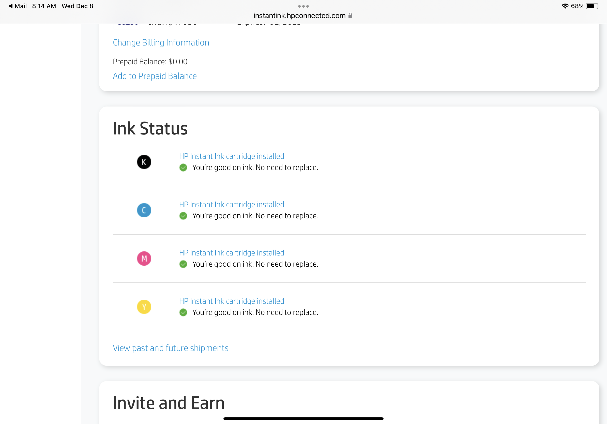Viewport: 607px width, 424px height.
Task: Open View past and future shipments
Action: (x=171, y=348)
